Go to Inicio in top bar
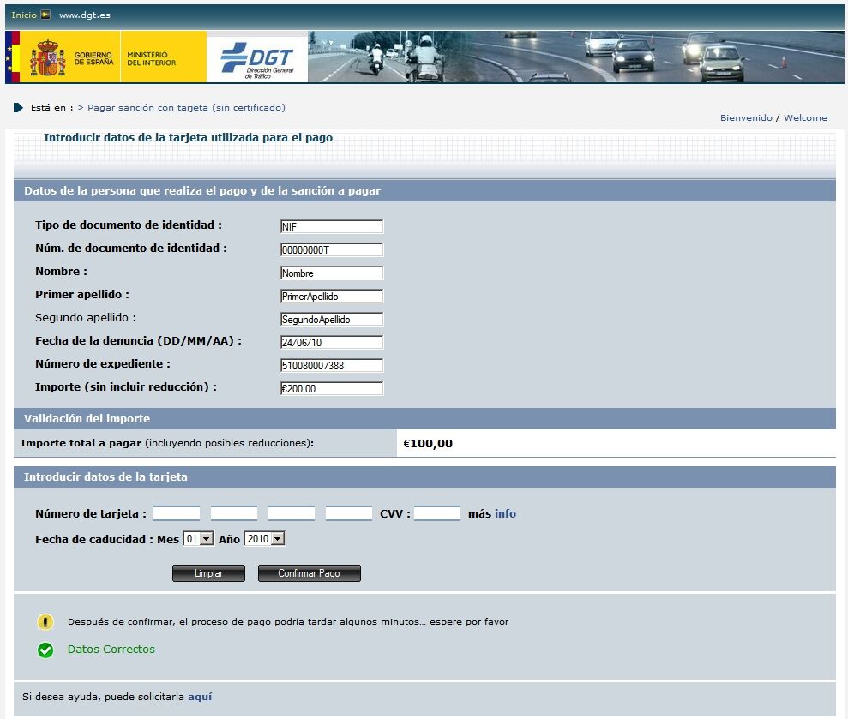The image size is (848, 719). [x=24, y=15]
